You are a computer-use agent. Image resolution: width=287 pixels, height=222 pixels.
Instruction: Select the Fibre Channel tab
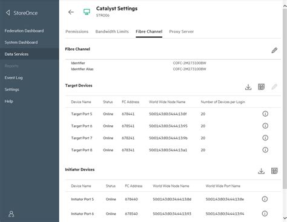(149, 31)
